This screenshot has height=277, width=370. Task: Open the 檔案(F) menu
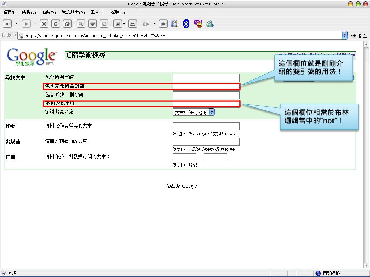click(9, 12)
